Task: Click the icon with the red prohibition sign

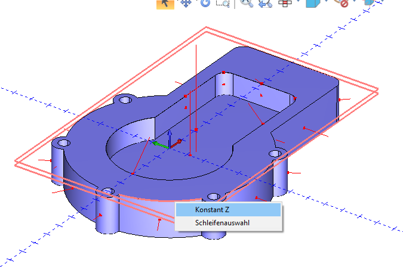Action: coord(341,3)
